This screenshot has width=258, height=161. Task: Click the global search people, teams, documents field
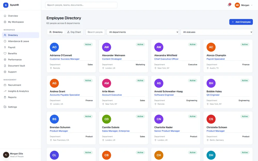coord(81,5)
